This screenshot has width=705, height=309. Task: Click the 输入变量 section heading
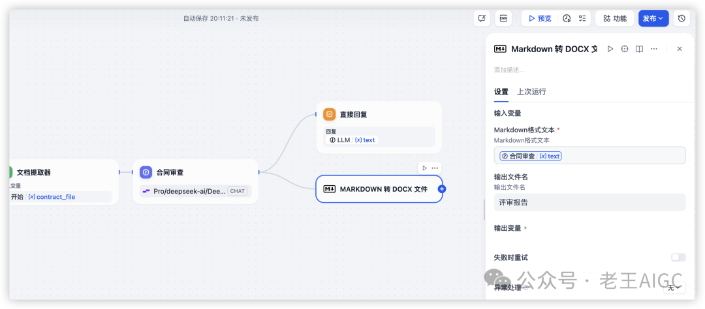tap(508, 113)
